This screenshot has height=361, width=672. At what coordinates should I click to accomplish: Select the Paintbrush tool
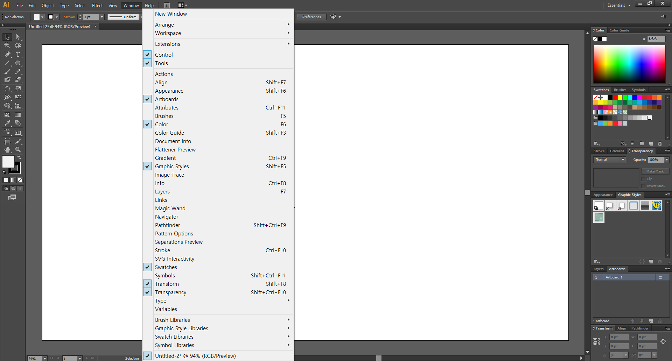7,72
